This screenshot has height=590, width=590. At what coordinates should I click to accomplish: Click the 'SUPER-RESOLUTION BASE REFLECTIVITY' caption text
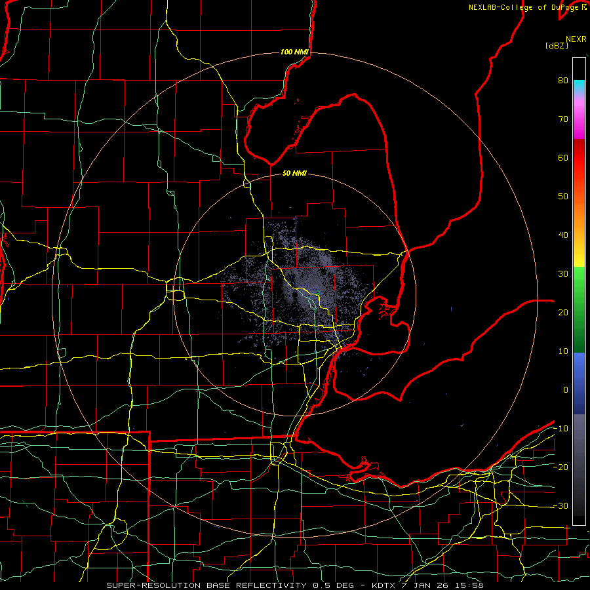tap(206, 585)
